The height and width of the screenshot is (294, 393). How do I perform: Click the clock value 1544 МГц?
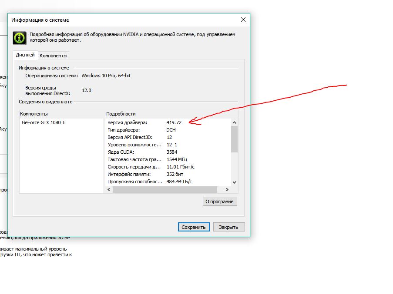point(177,159)
